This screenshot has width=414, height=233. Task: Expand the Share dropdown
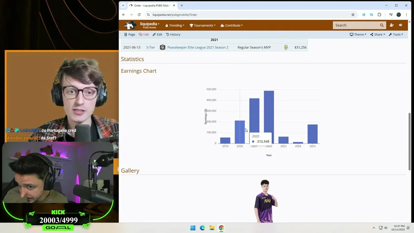click(x=378, y=34)
